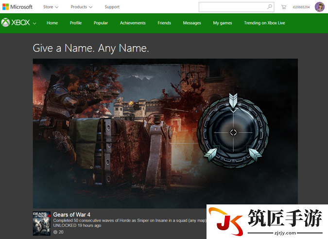Click the Xbox sphere logo
This screenshot has height=239, width=328.
(x=5, y=22)
